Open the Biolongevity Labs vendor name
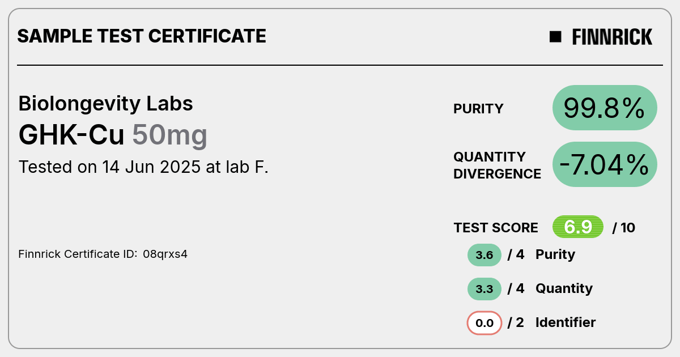The image size is (680, 357). (x=105, y=104)
